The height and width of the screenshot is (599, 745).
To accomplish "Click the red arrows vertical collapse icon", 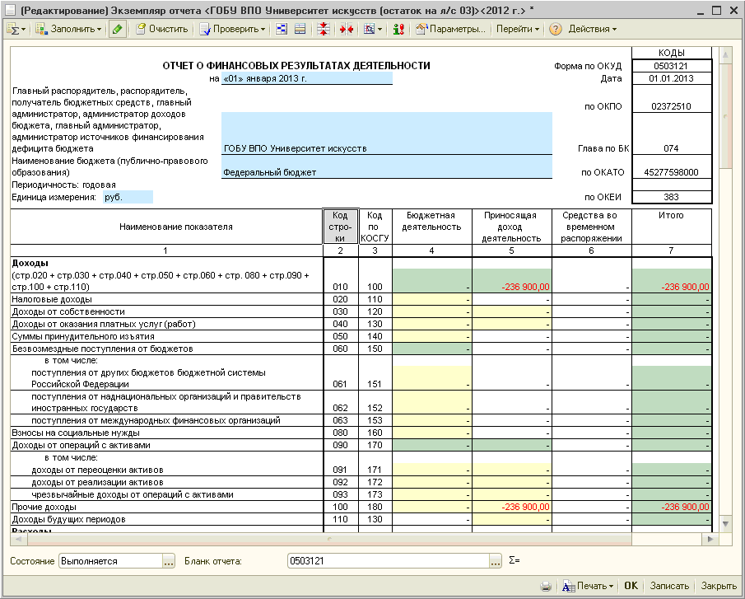I will click(324, 29).
